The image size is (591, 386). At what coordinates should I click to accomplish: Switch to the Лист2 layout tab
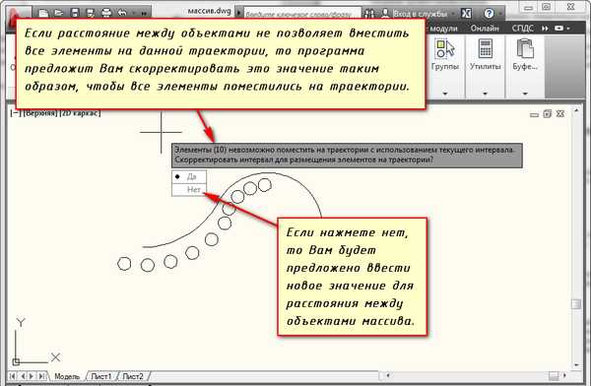[x=133, y=376]
